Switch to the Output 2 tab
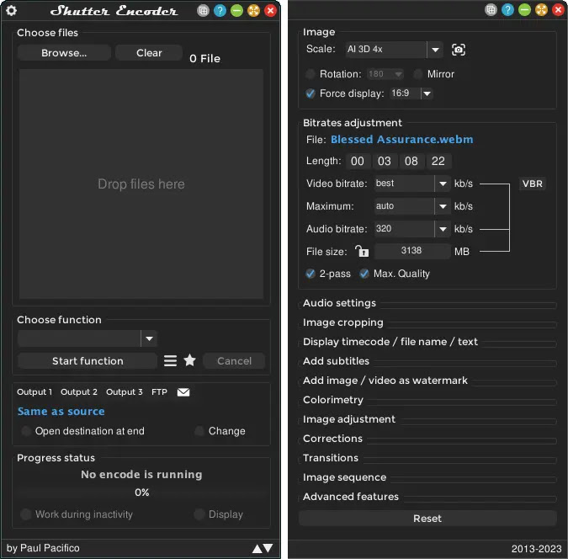The width and height of the screenshot is (568, 559). tap(79, 391)
